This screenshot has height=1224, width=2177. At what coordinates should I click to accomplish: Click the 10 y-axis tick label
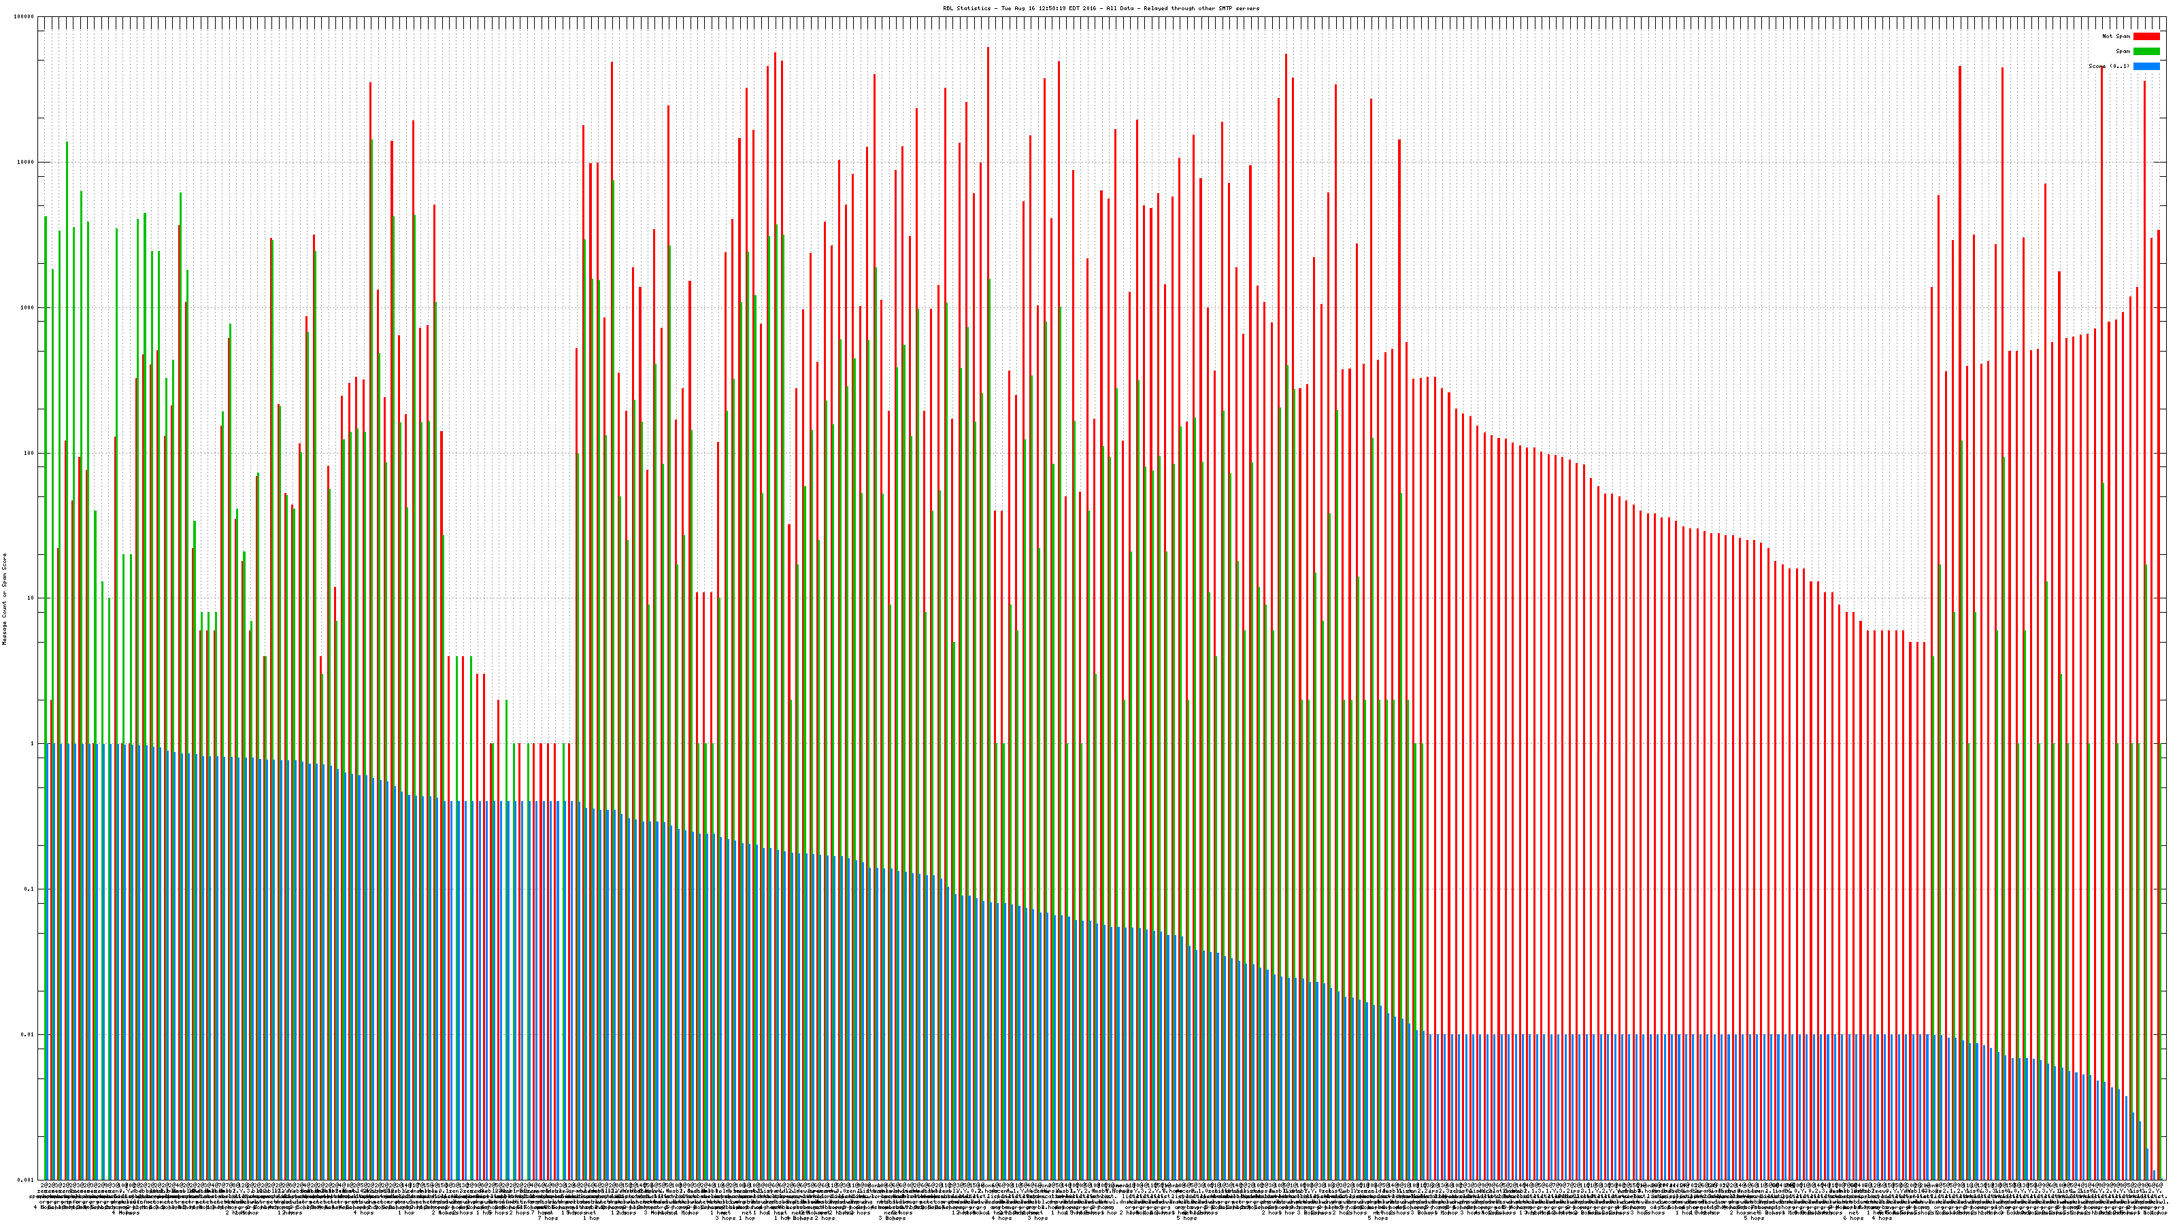click(x=31, y=598)
